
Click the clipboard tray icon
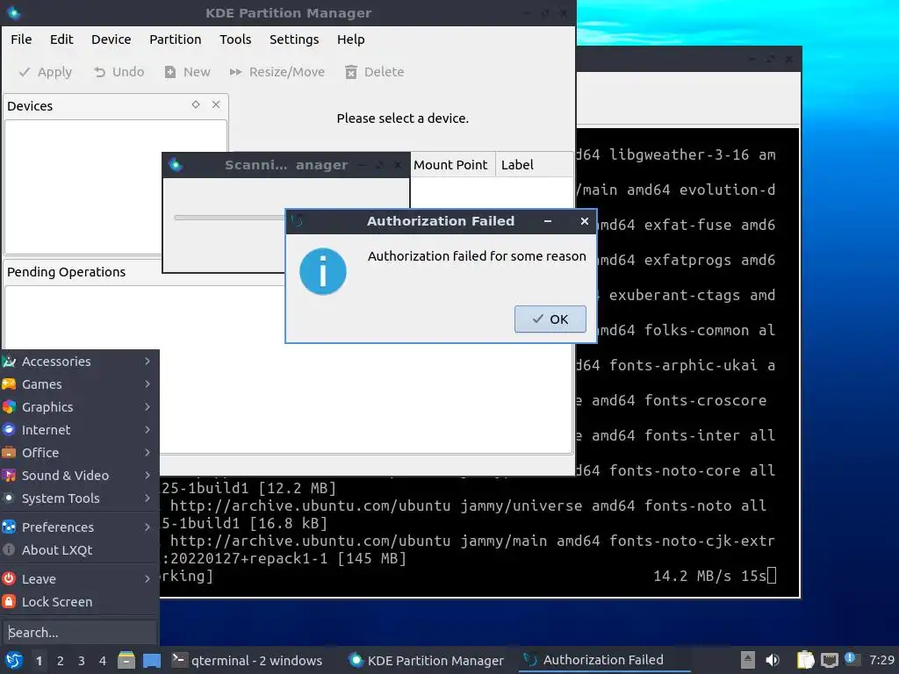coord(806,660)
